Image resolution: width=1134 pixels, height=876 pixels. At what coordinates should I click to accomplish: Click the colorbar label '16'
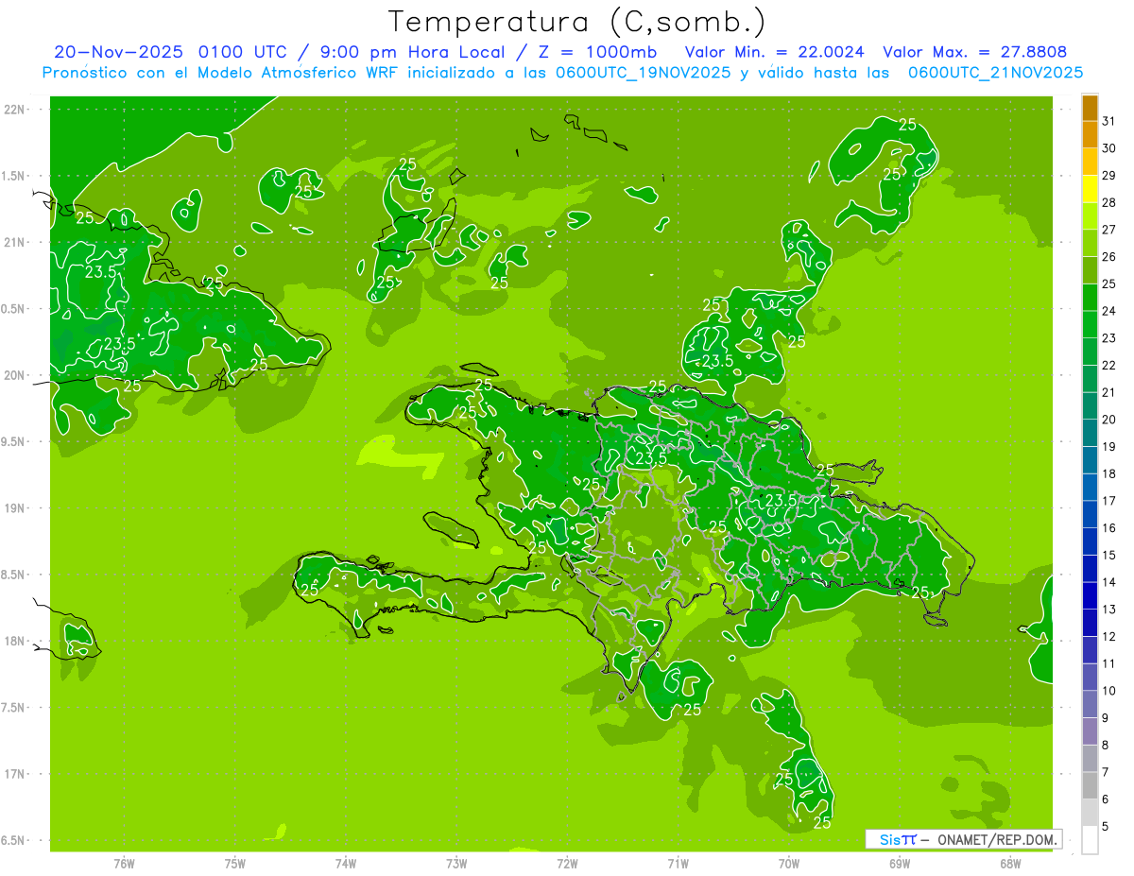coord(1109,528)
